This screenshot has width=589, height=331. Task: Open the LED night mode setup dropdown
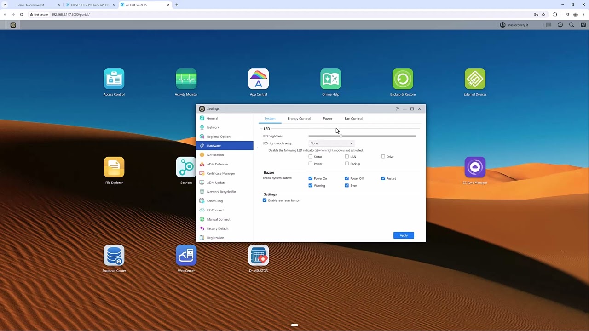coord(331,143)
